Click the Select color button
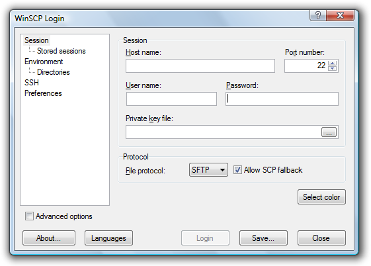Screen dimensions: 371x266 321,197
